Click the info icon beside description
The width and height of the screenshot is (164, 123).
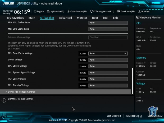tap(4, 101)
